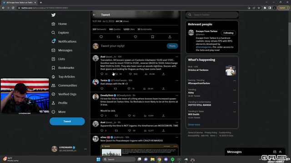The image size is (291, 163).
Task: Open Likes count list
Action: pos(129,29)
